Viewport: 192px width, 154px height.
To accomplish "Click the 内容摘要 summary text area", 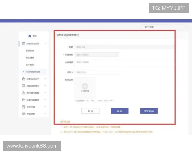I will pos(124,64).
